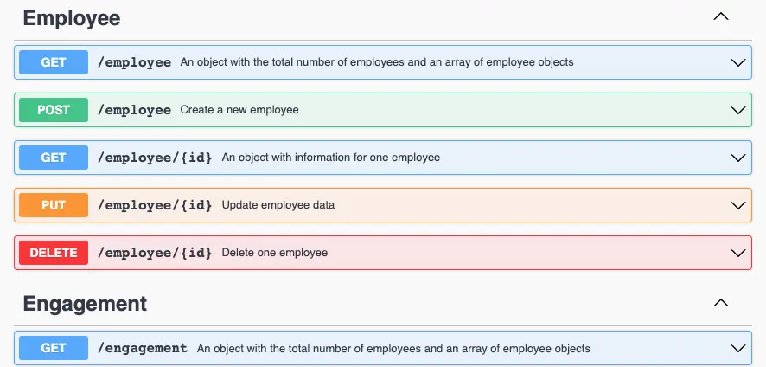Click the green POST method badge
Screen dimensions: 766x367
click(x=54, y=110)
